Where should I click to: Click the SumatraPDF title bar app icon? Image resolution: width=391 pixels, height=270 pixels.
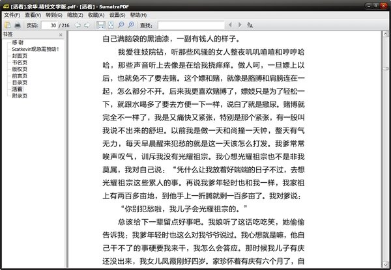(7, 7)
